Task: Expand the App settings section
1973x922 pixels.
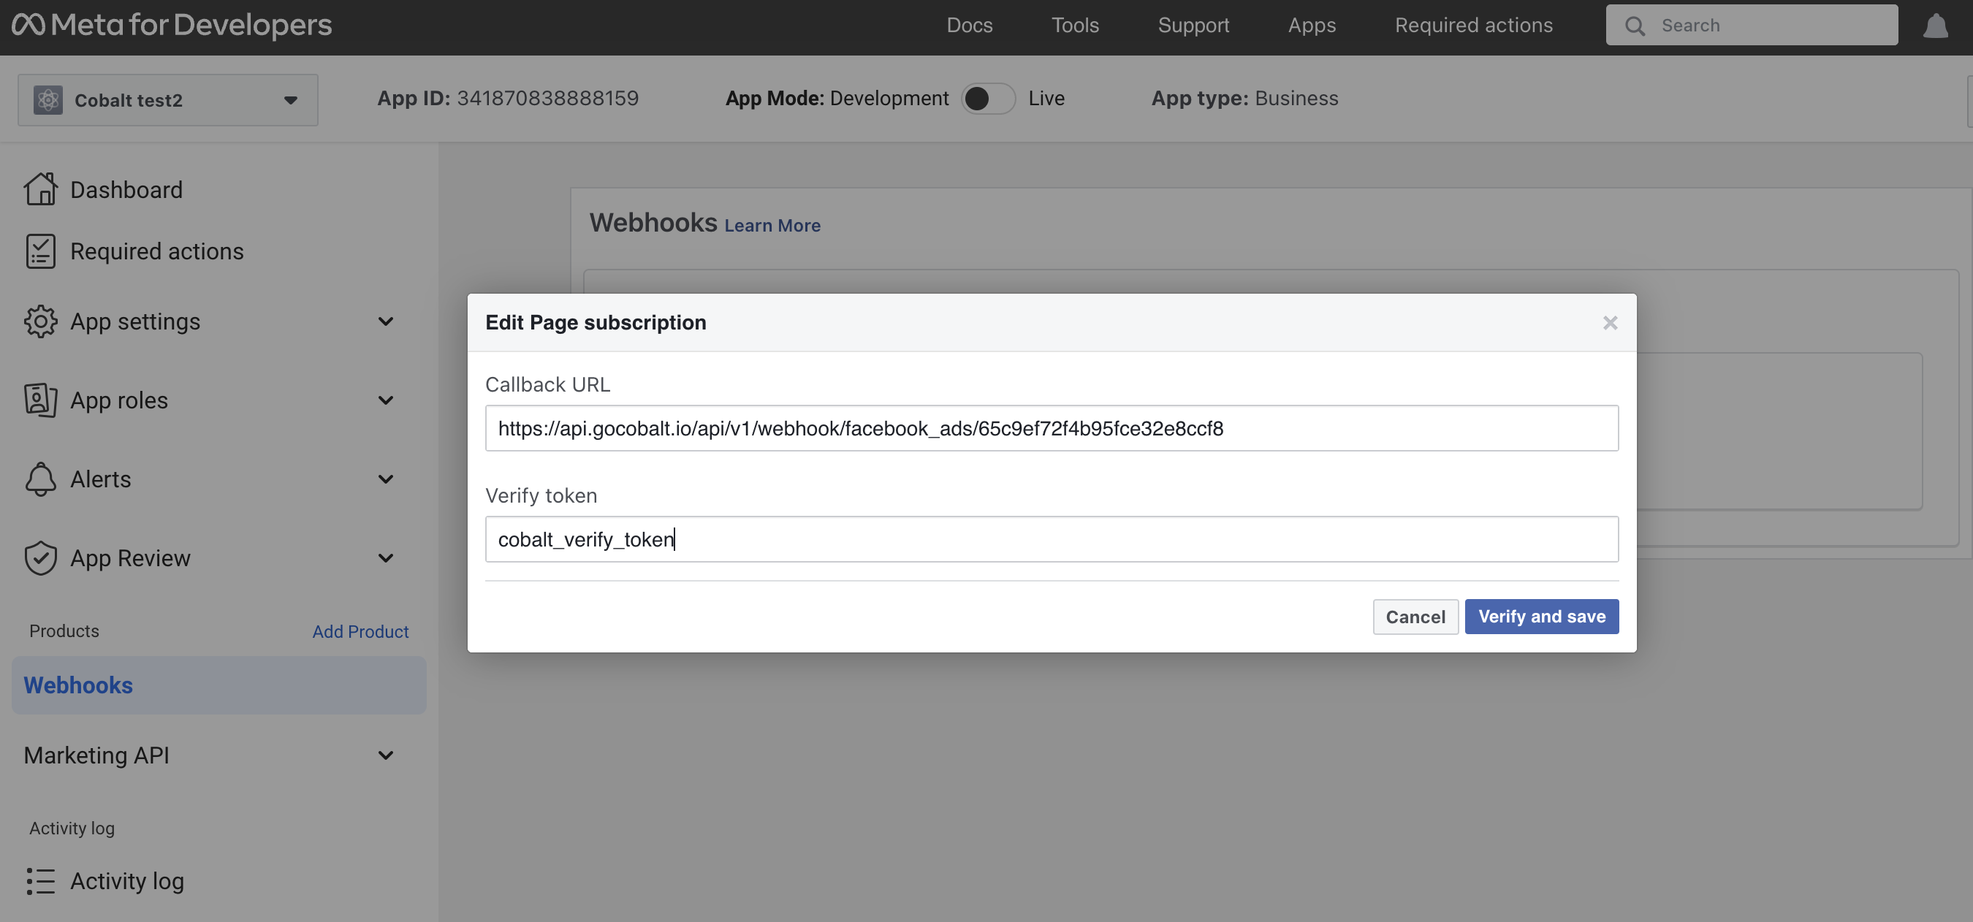Action: click(x=386, y=321)
